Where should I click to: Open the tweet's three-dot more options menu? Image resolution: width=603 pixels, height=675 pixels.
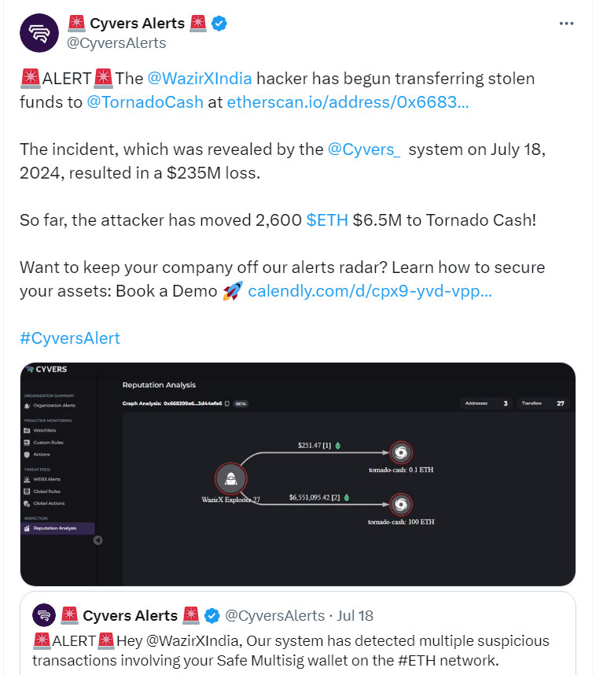click(x=566, y=24)
